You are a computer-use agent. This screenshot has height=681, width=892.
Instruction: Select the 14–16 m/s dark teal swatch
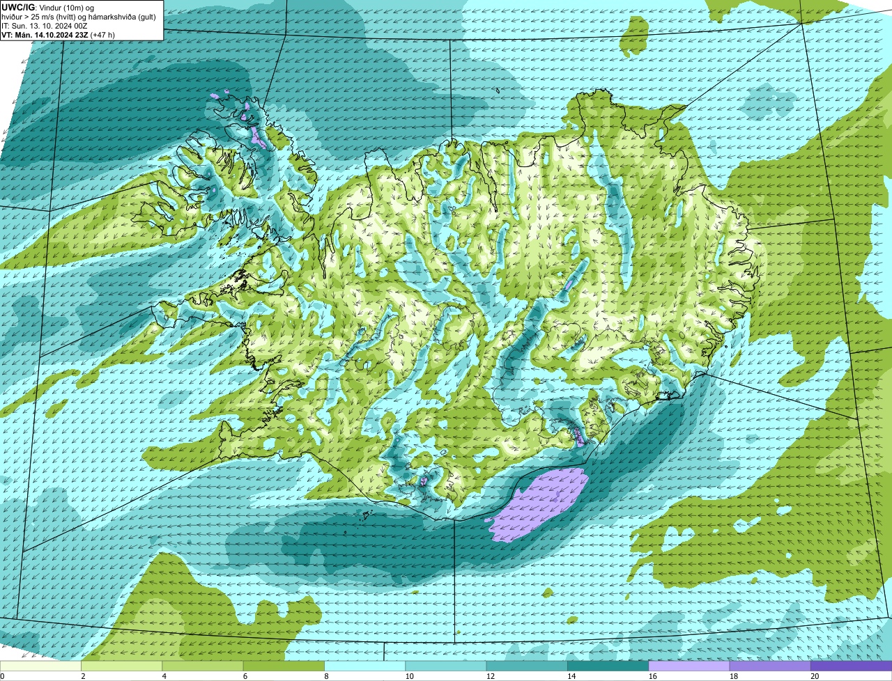click(x=608, y=666)
